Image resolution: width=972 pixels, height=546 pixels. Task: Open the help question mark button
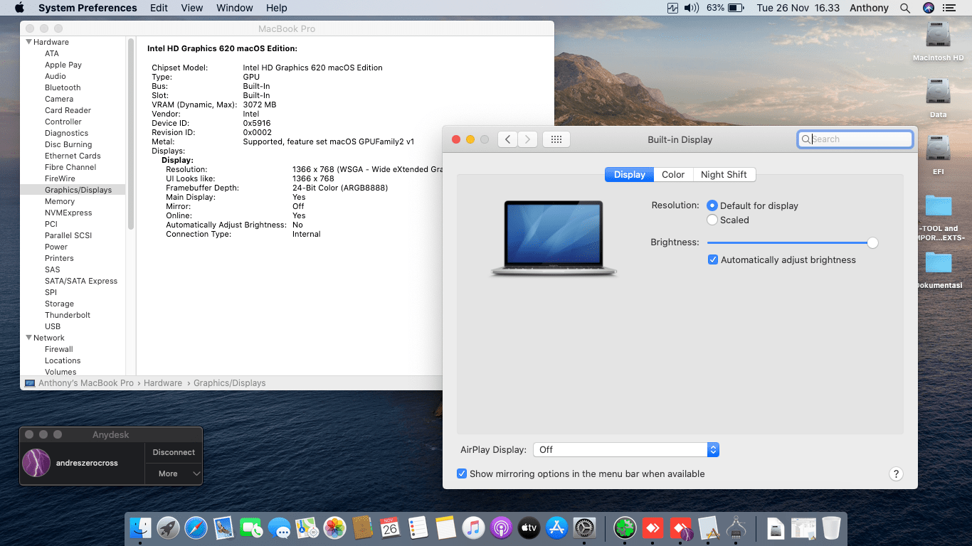[x=896, y=474]
